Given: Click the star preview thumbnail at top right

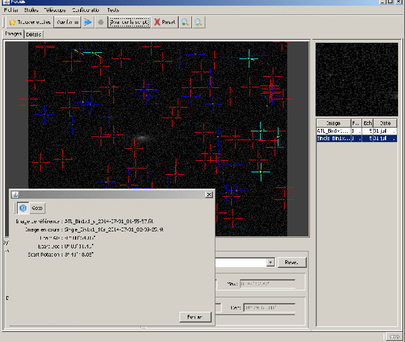Looking at the screenshot, I should click(357, 79).
